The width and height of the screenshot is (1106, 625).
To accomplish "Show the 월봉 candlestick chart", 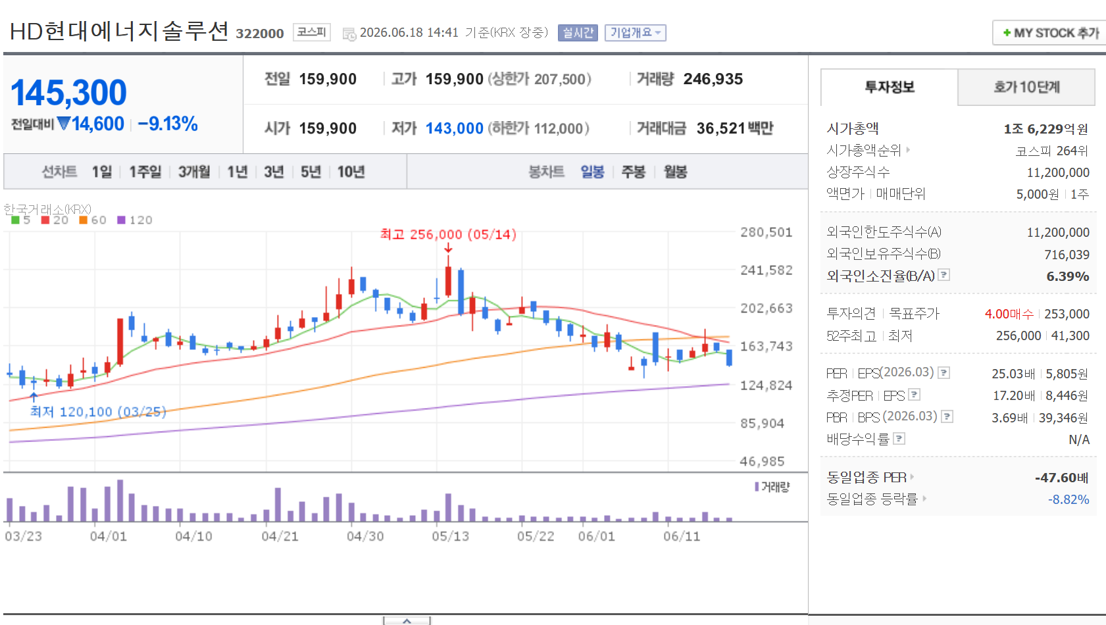I will [x=675, y=172].
